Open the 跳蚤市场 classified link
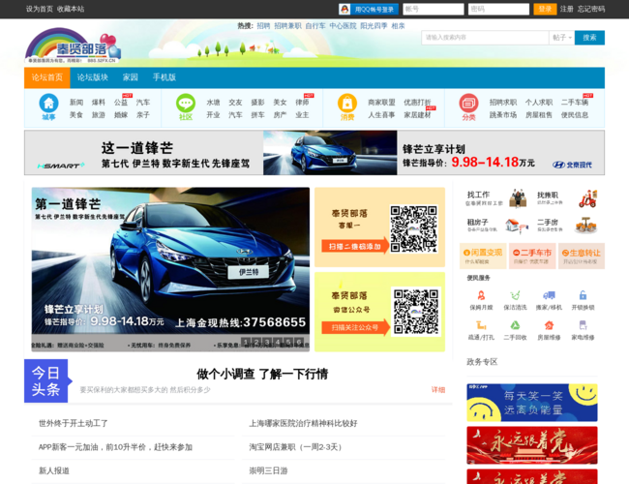The width and height of the screenshot is (629, 484). point(503,115)
